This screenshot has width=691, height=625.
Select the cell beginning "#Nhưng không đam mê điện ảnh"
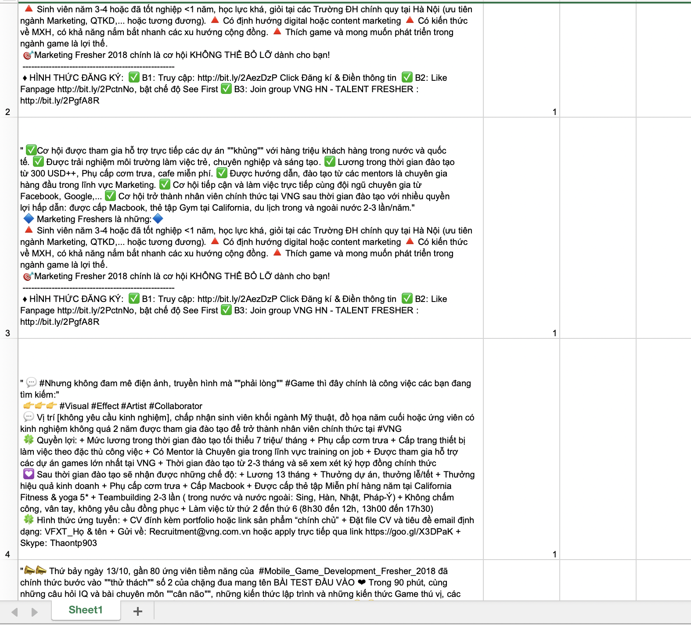point(251,449)
